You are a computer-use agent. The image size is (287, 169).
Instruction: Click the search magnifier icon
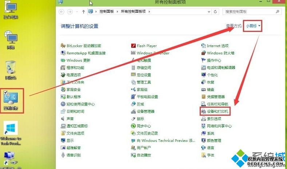coord(278,12)
